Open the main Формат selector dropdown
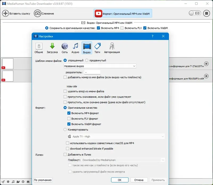 pos(123,13)
